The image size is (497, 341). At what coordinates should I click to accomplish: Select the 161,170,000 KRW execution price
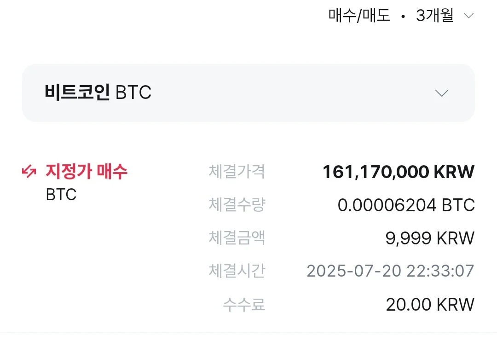[398, 172]
